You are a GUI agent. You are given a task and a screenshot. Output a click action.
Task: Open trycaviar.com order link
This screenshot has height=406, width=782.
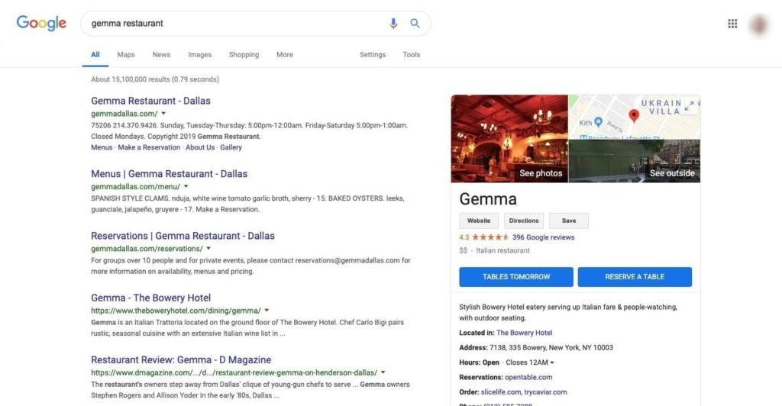pos(545,392)
